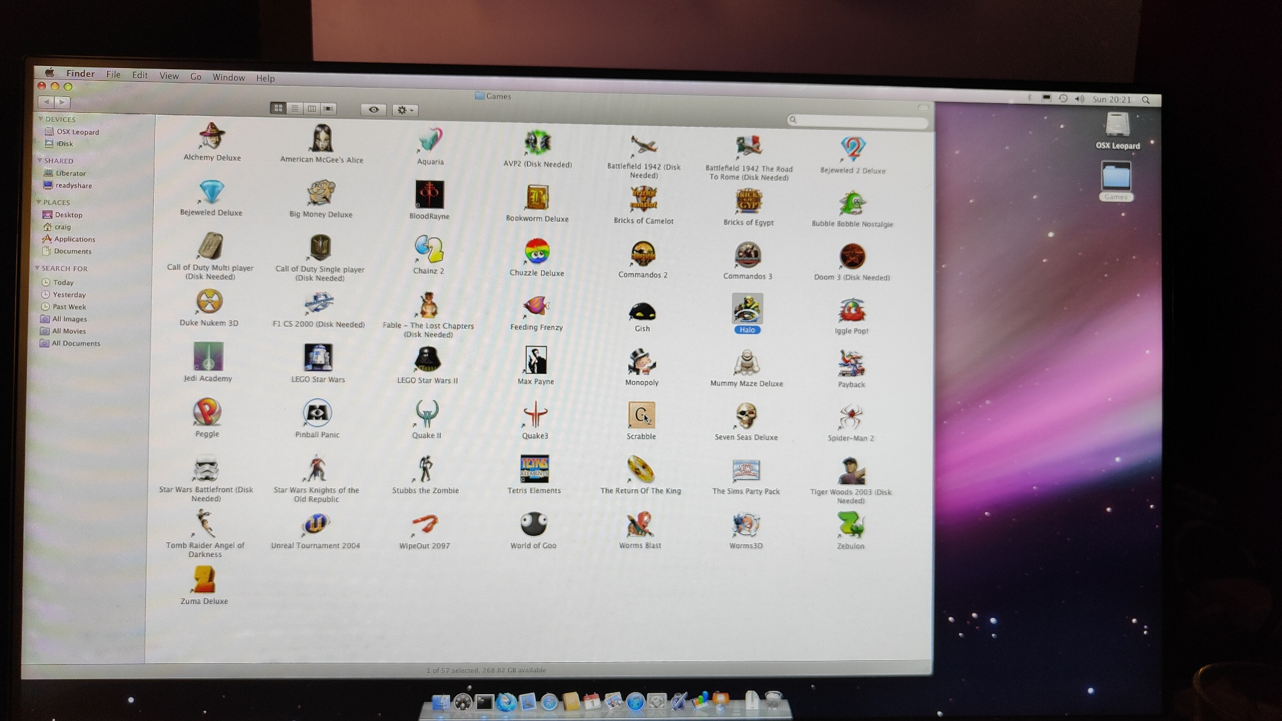Open Spotlight search in menu bar
1282x721 pixels.
click(x=1145, y=100)
